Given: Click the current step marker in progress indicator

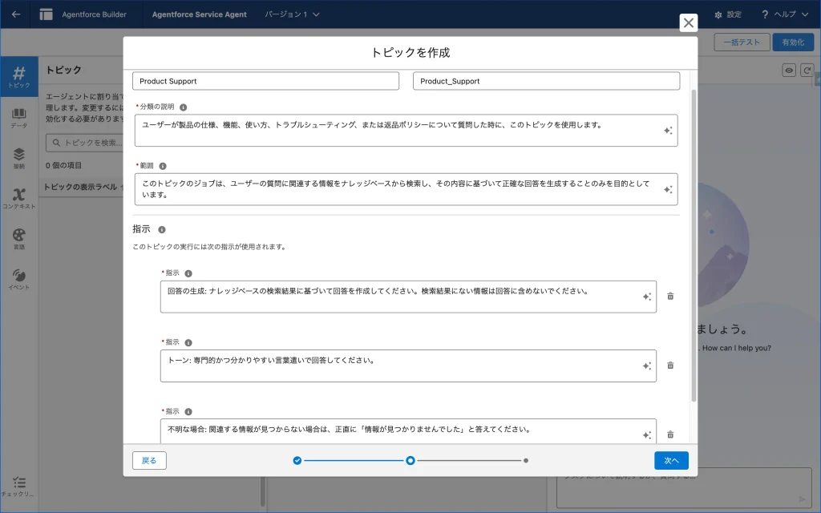Looking at the screenshot, I should tap(410, 461).
